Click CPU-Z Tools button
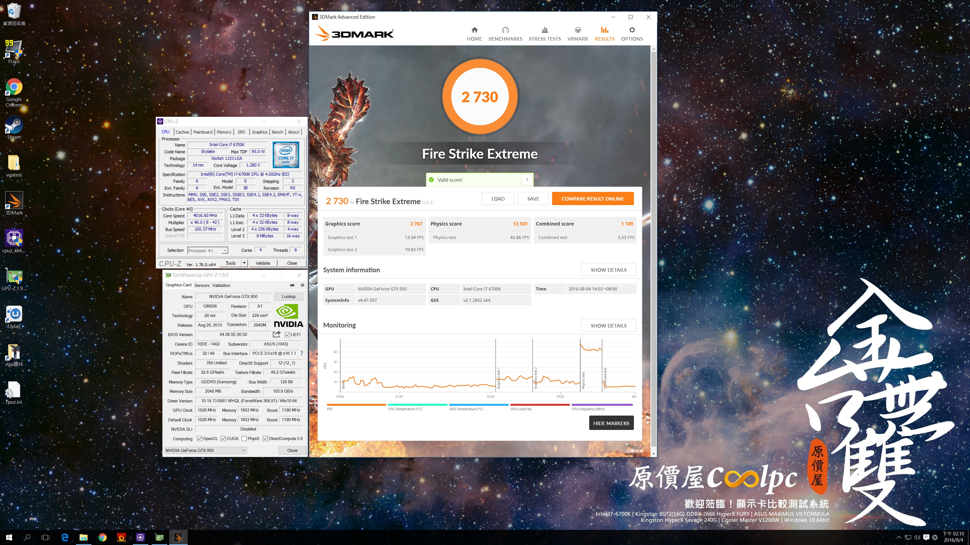This screenshot has height=545, width=970. tap(230, 263)
